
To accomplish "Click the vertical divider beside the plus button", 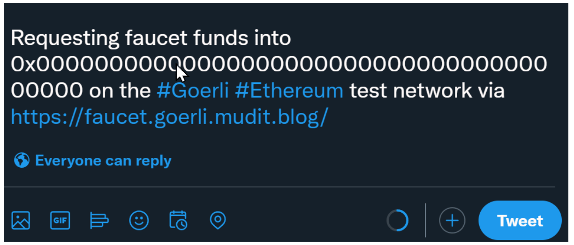I will click(425, 220).
